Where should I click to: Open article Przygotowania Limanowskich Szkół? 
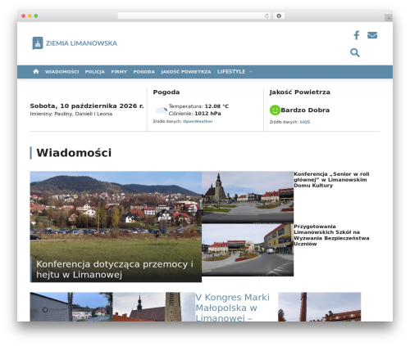click(x=331, y=235)
